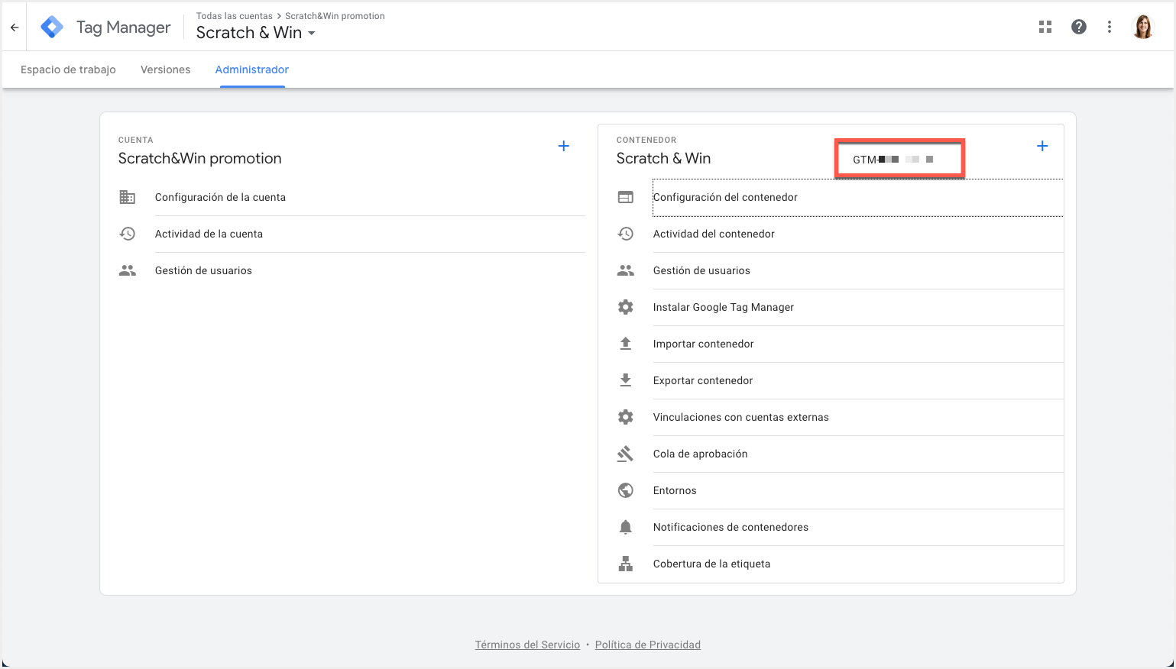The height and width of the screenshot is (669, 1176).
Task: Open the three-dot more options menu
Action: (x=1110, y=27)
